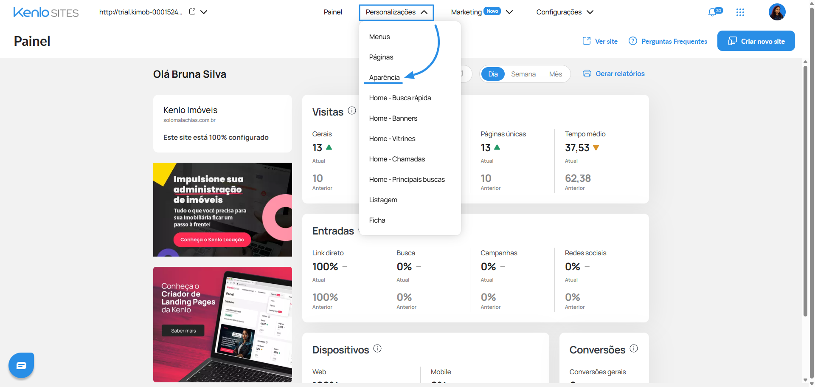The image size is (815, 387).
Task: Click the Redes sociais label
Action: point(585,253)
